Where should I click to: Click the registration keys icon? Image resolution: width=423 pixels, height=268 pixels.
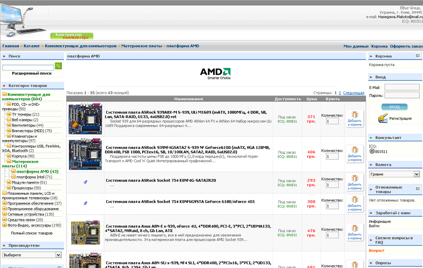(383, 118)
